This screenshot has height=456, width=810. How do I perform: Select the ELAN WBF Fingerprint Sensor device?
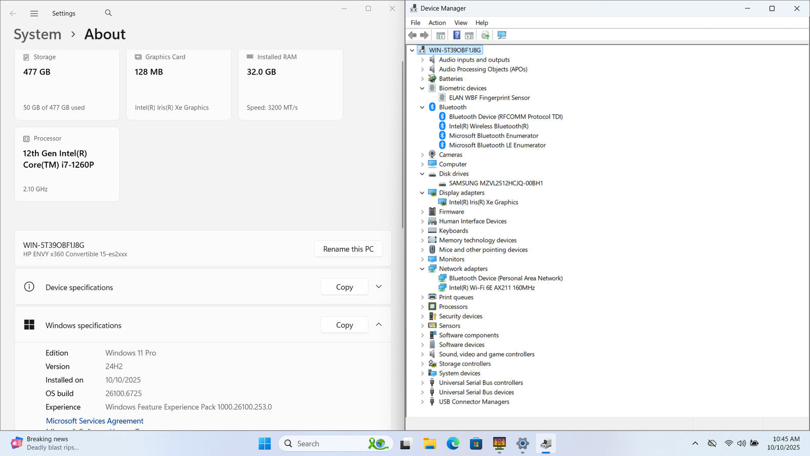[x=489, y=98]
